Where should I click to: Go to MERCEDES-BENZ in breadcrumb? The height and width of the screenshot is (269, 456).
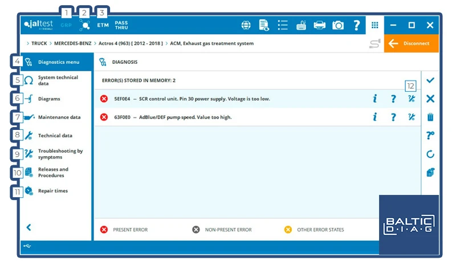73,43
